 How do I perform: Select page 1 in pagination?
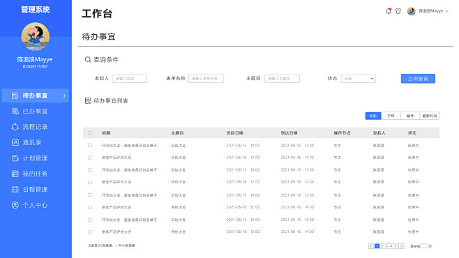(x=377, y=246)
